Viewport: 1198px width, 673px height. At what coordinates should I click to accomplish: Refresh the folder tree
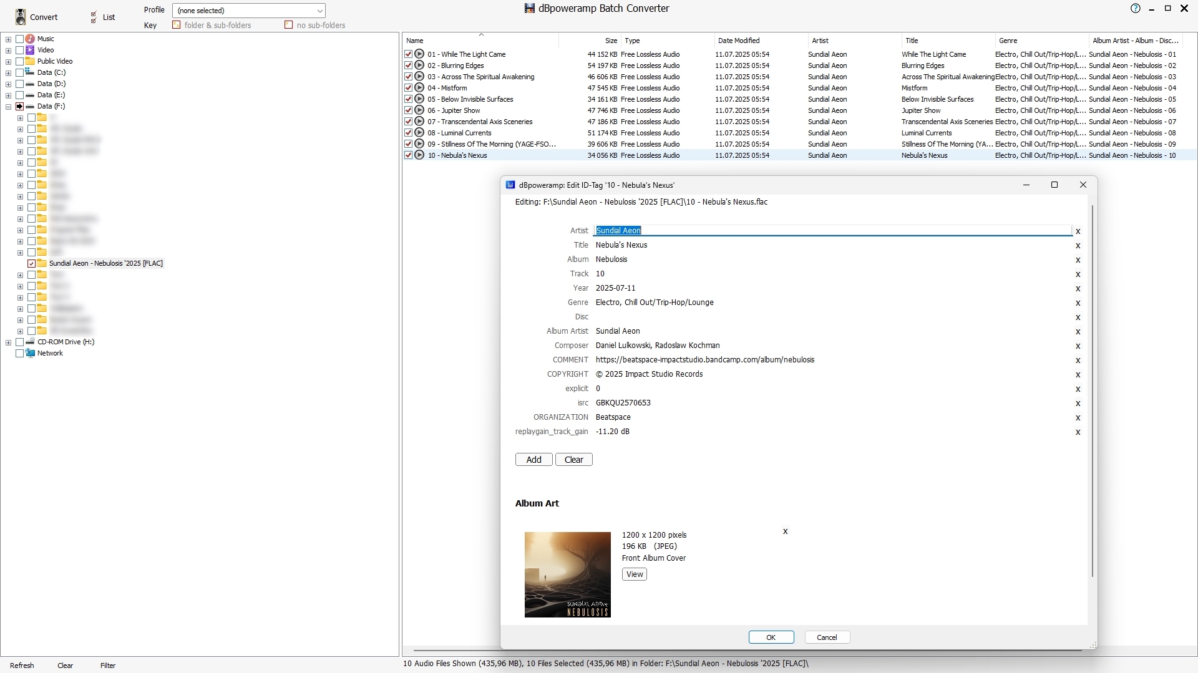22,666
